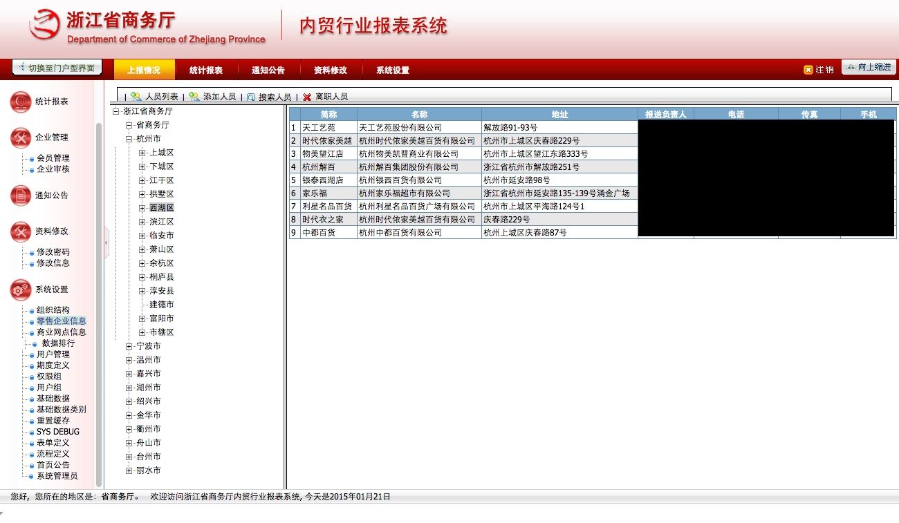The image size is (899, 523).
Task: Click the 中都百货 row cell
Action: 328,233
